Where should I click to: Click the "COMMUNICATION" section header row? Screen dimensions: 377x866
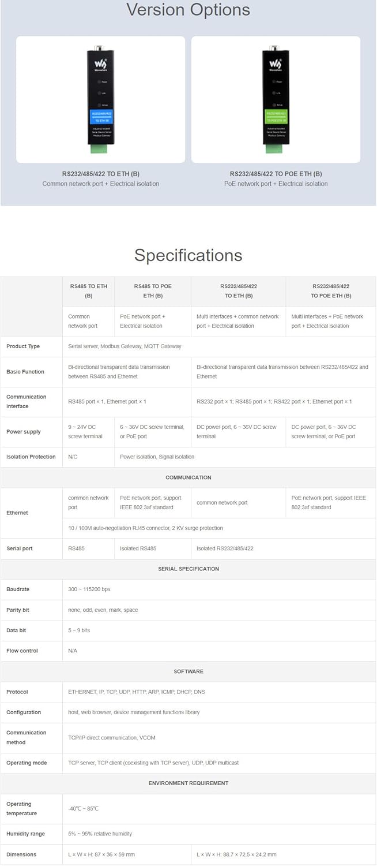click(x=188, y=477)
